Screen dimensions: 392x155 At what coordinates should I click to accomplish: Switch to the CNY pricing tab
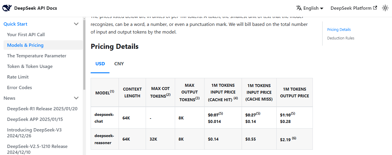click(x=119, y=64)
